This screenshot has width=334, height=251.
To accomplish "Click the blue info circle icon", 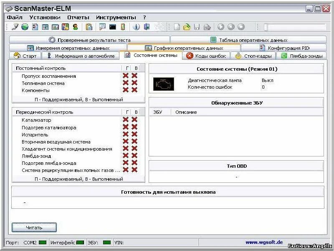I will point(137,27).
